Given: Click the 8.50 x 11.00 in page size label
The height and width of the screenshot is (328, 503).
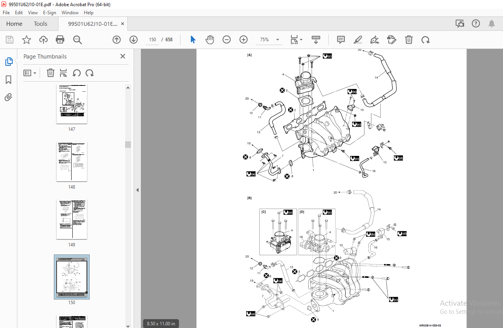Looking at the screenshot, I should [x=161, y=323].
